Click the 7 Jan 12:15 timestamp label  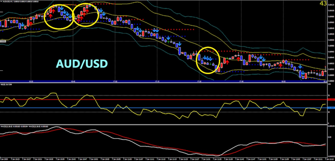329,159
